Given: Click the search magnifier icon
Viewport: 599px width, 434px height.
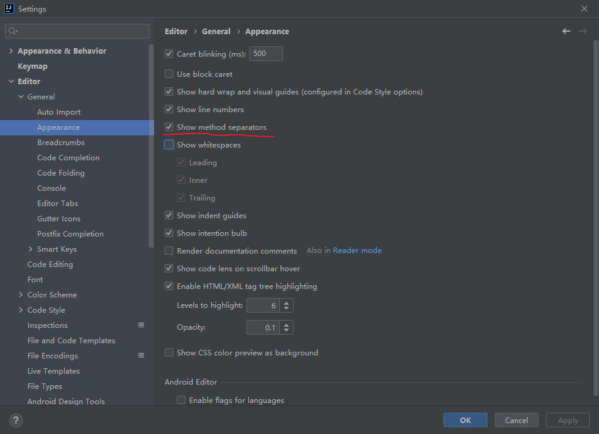Looking at the screenshot, I should [13, 31].
